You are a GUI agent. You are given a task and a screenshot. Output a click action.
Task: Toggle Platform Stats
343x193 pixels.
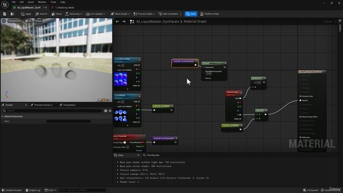(x=210, y=14)
